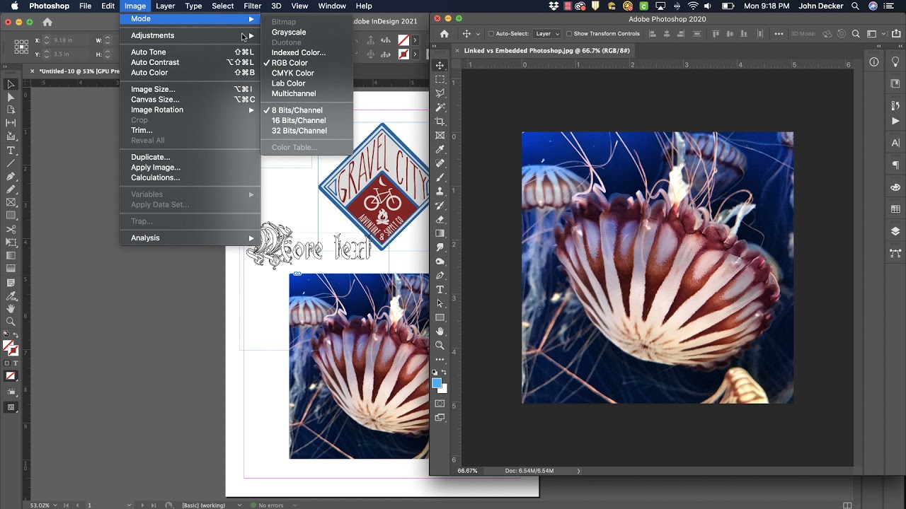This screenshot has width=906, height=509.
Task: Click Auto Tone menu entry
Action: tap(148, 52)
